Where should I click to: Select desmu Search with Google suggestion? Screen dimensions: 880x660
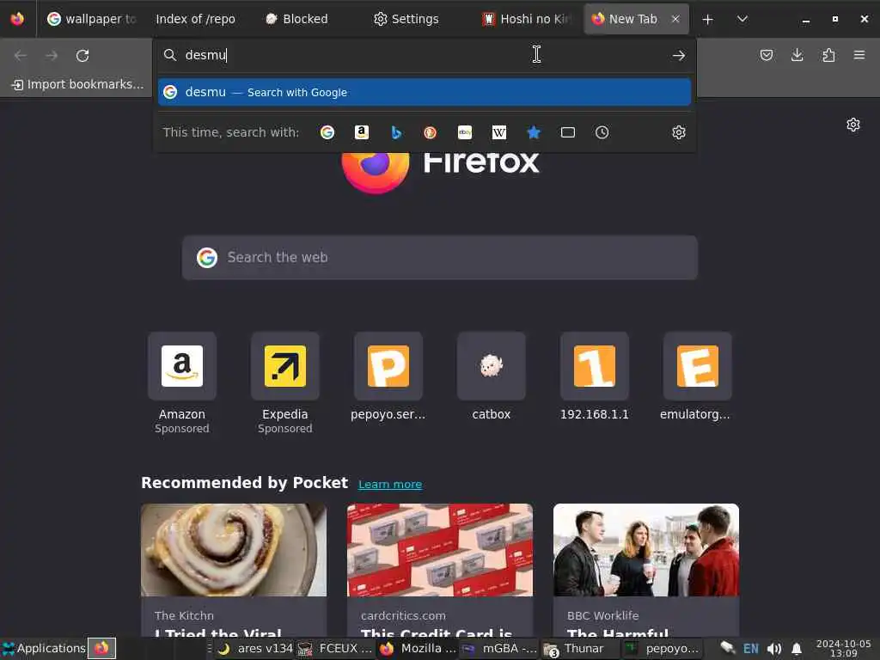(425, 92)
